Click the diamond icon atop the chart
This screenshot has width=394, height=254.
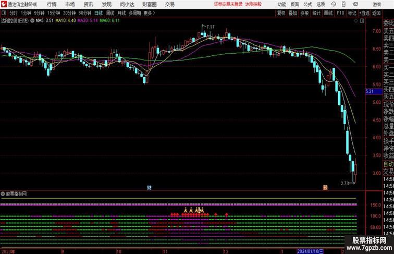tap(356, 21)
